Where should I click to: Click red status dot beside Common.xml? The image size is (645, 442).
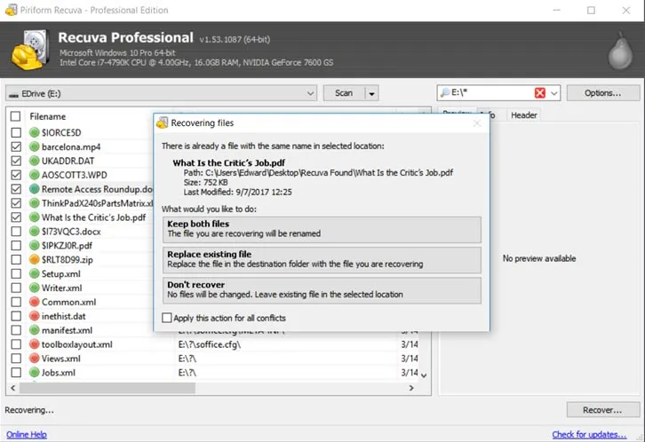click(x=35, y=302)
